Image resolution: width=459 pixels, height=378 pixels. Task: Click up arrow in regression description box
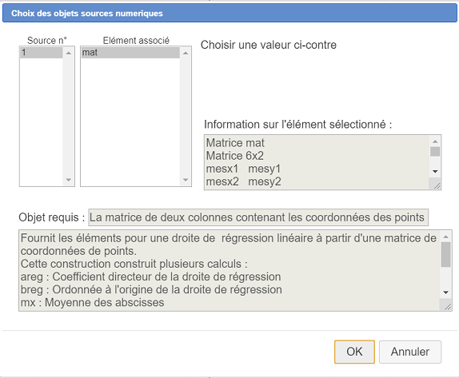pos(446,237)
